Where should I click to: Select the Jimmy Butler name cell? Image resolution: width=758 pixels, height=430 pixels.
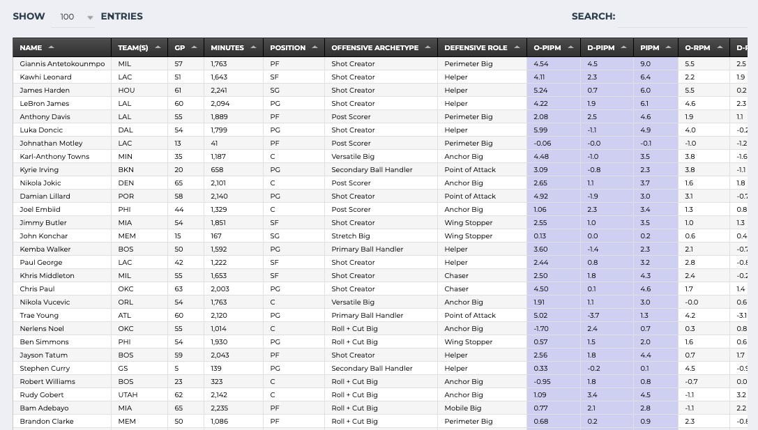pos(62,223)
